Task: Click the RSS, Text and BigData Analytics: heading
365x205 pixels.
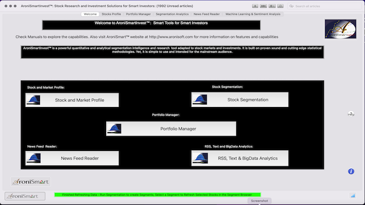Action: [x=229, y=146]
